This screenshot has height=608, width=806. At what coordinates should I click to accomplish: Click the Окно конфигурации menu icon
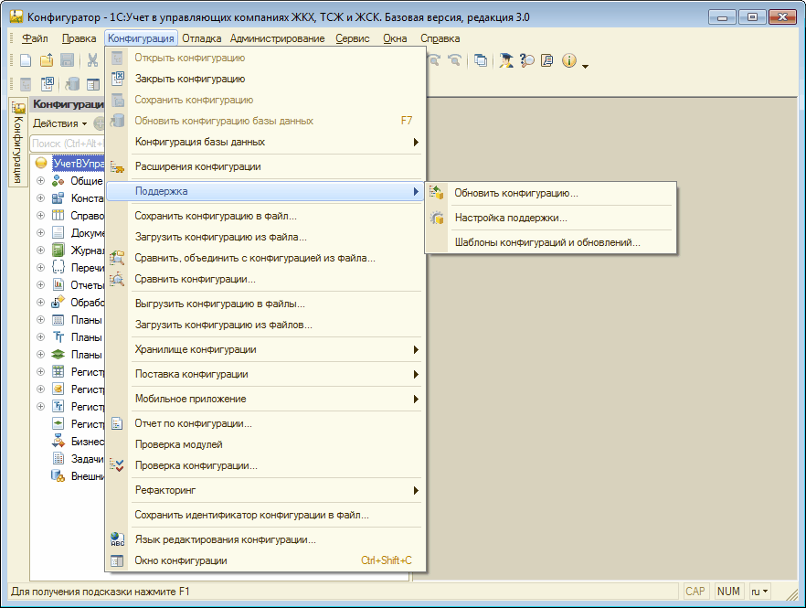coord(117,560)
